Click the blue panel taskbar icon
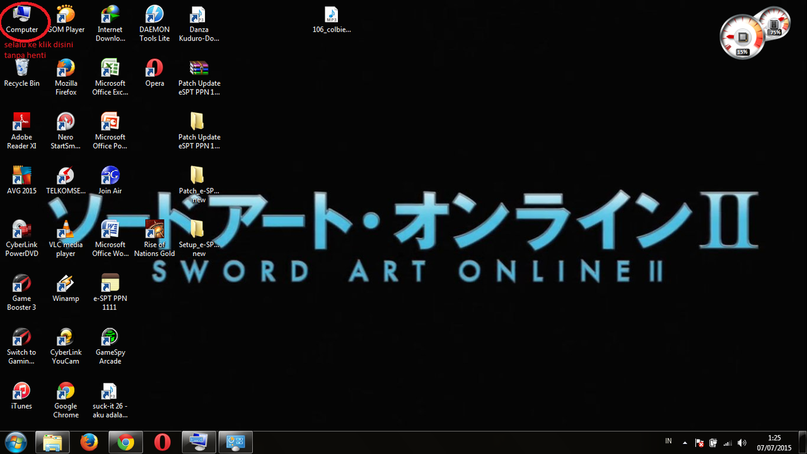 click(x=235, y=443)
